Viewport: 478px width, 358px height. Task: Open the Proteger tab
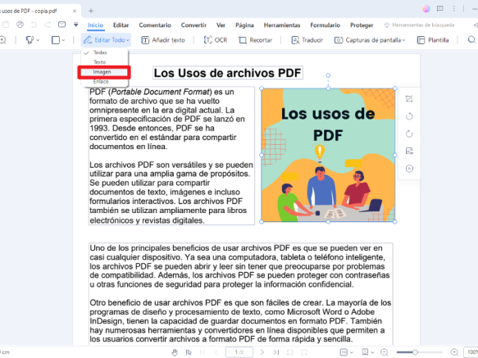tap(362, 25)
